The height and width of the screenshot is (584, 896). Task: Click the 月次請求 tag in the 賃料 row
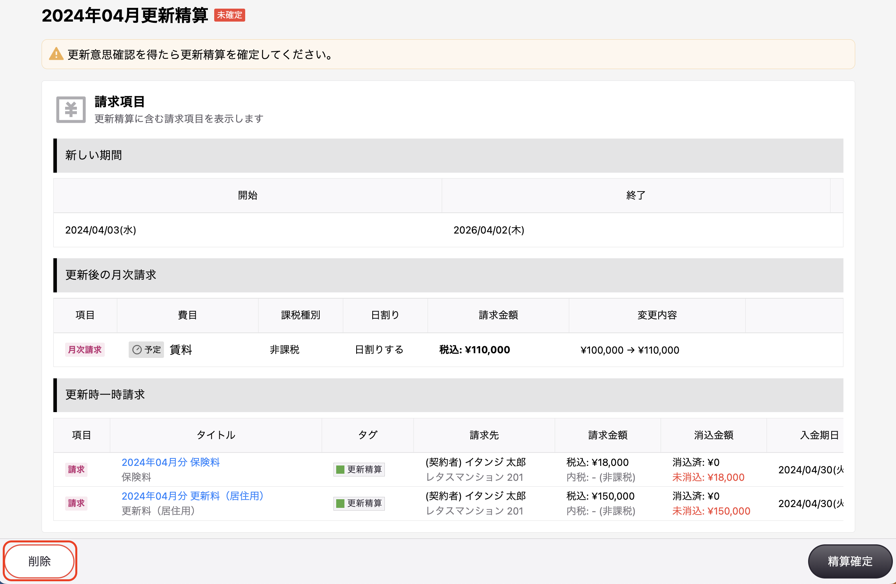(x=85, y=350)
